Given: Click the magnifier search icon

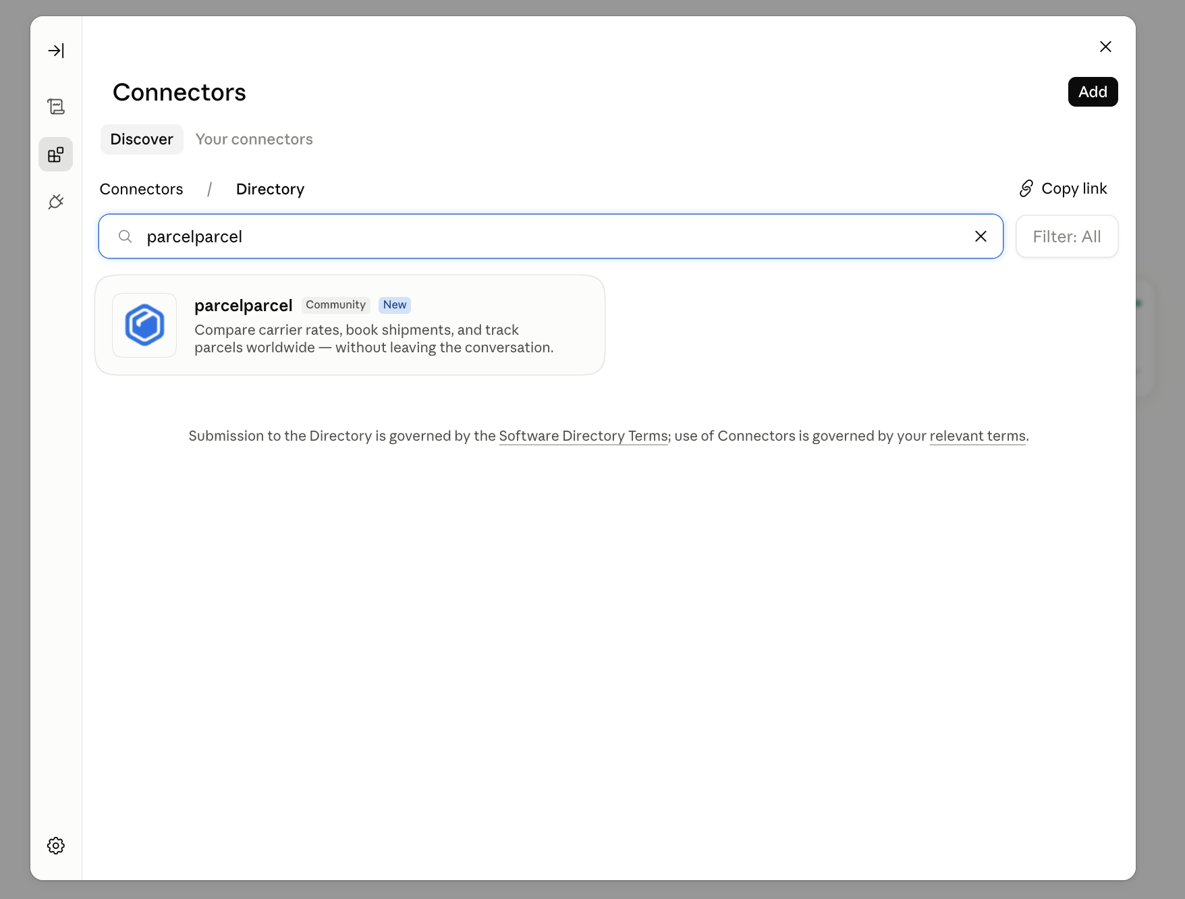Looking at the screenshot, I should [125, 236].
